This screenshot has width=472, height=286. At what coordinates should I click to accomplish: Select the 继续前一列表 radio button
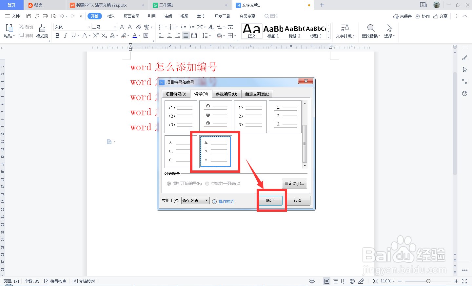tap(207, 184)
